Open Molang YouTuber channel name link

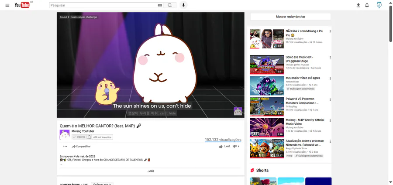point(83,131)
